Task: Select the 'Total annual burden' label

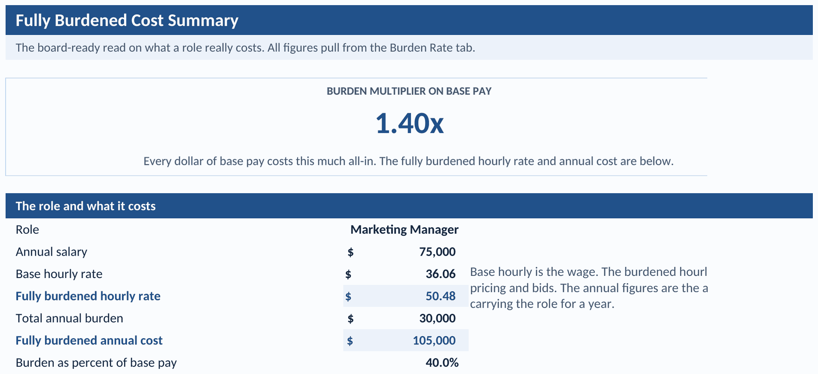Action: tap(69, 318)
